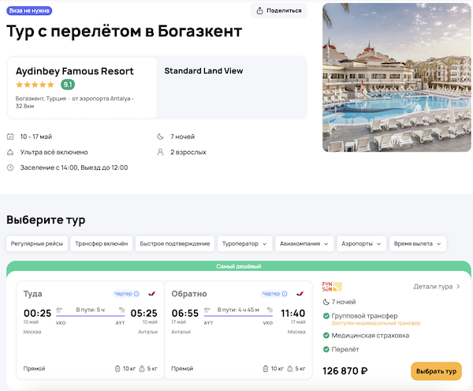Expand the Туроператор dropdown

tap(245, 243)
